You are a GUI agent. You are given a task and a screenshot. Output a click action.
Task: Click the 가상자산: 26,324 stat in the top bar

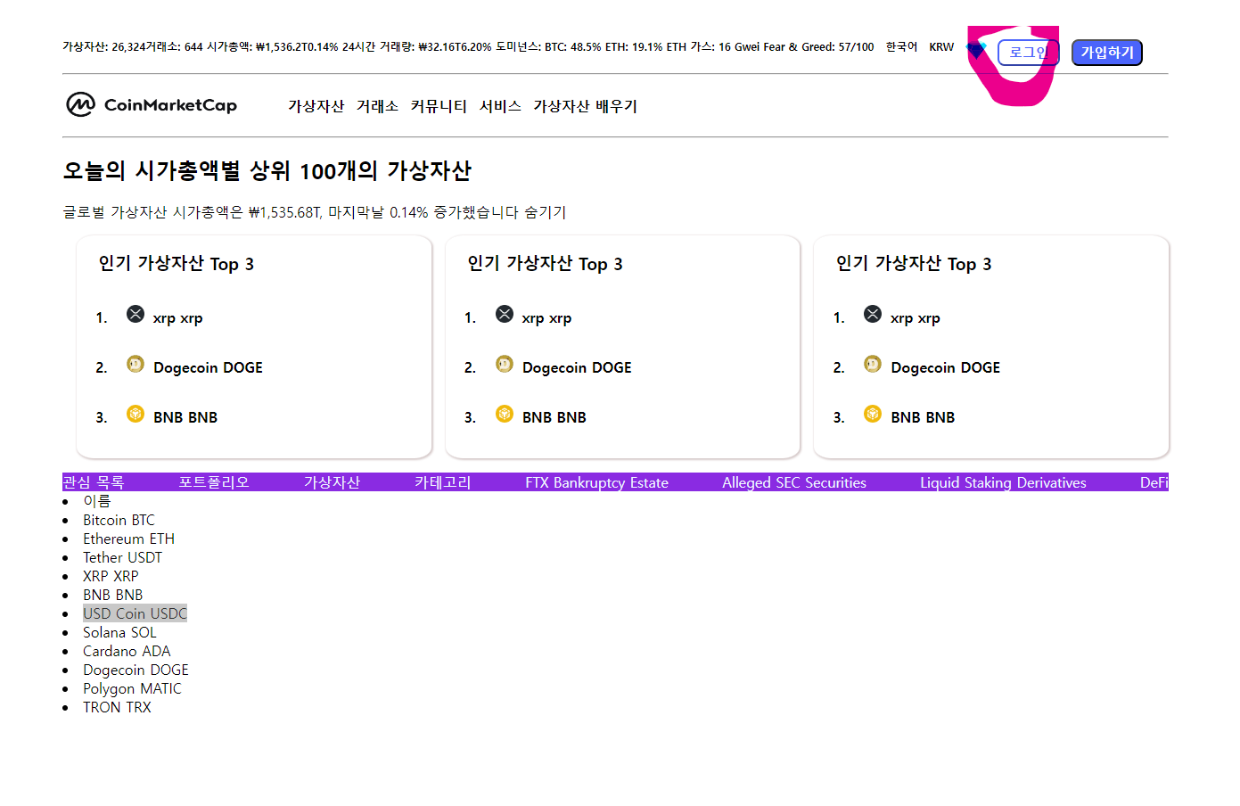tap(103, 47)
